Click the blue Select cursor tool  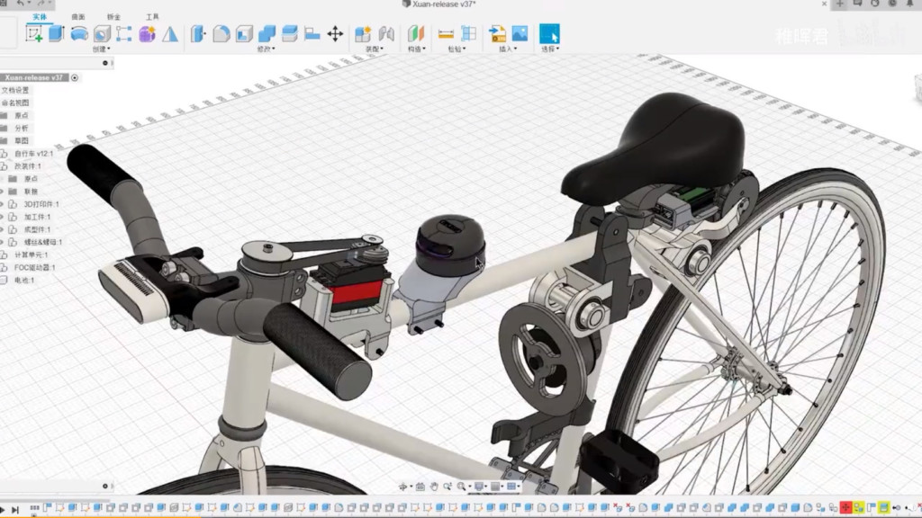(549, 34)
